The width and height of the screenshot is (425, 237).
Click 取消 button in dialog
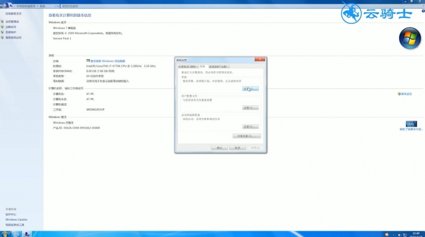[x=237, y=148]
